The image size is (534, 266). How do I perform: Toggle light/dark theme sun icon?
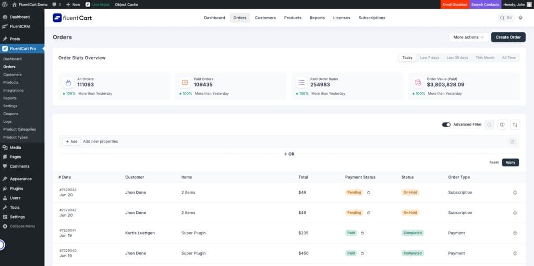pos(520,18)
